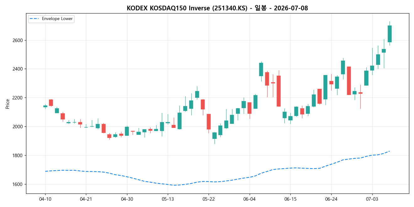Click the 06-24 x-axis date label

(331, 199)
